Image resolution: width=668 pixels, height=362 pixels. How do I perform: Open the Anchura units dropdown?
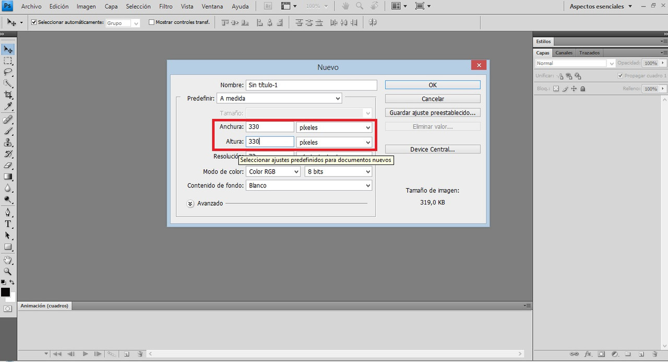[334, 127]
